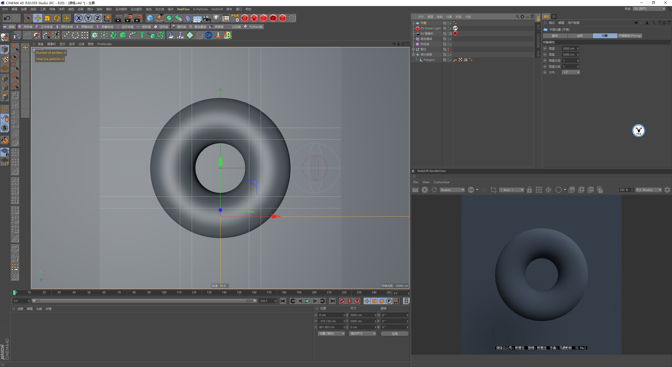Click the Scale tool icon
The image size is (672, 367).
pos(47,18)
